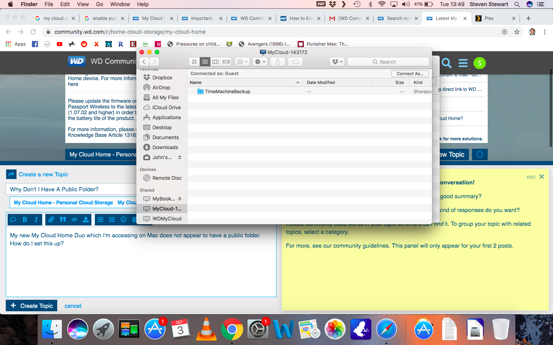
Task: Click the upload button in the editor
Action: (x=86, y=220)
